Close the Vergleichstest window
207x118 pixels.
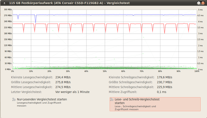[x=203, y=3]
